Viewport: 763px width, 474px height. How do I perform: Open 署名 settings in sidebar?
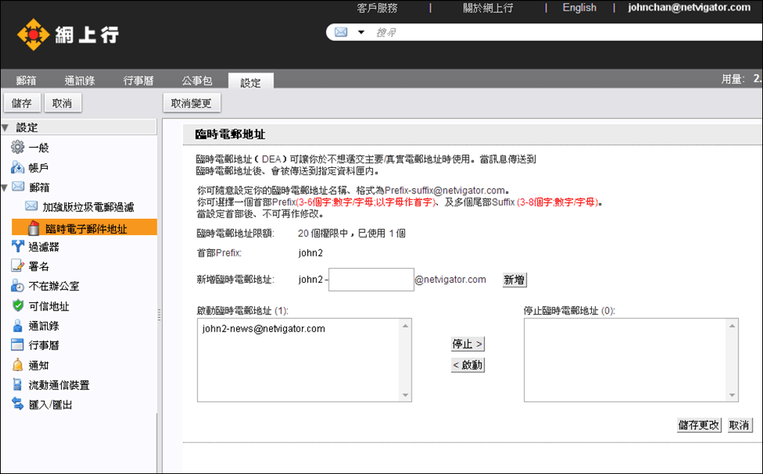tap(39, 266)
